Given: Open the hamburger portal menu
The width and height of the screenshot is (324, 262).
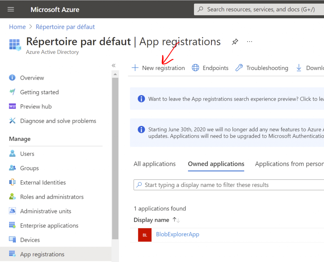Looking at the screenshot, I should 11,9.
